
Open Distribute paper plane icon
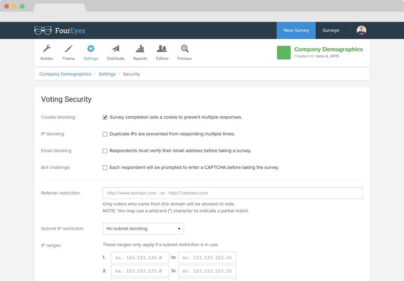(x=116, y=49)
